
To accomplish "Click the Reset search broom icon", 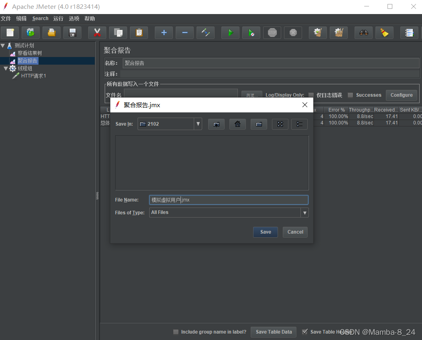I will (x=384, y=33).
